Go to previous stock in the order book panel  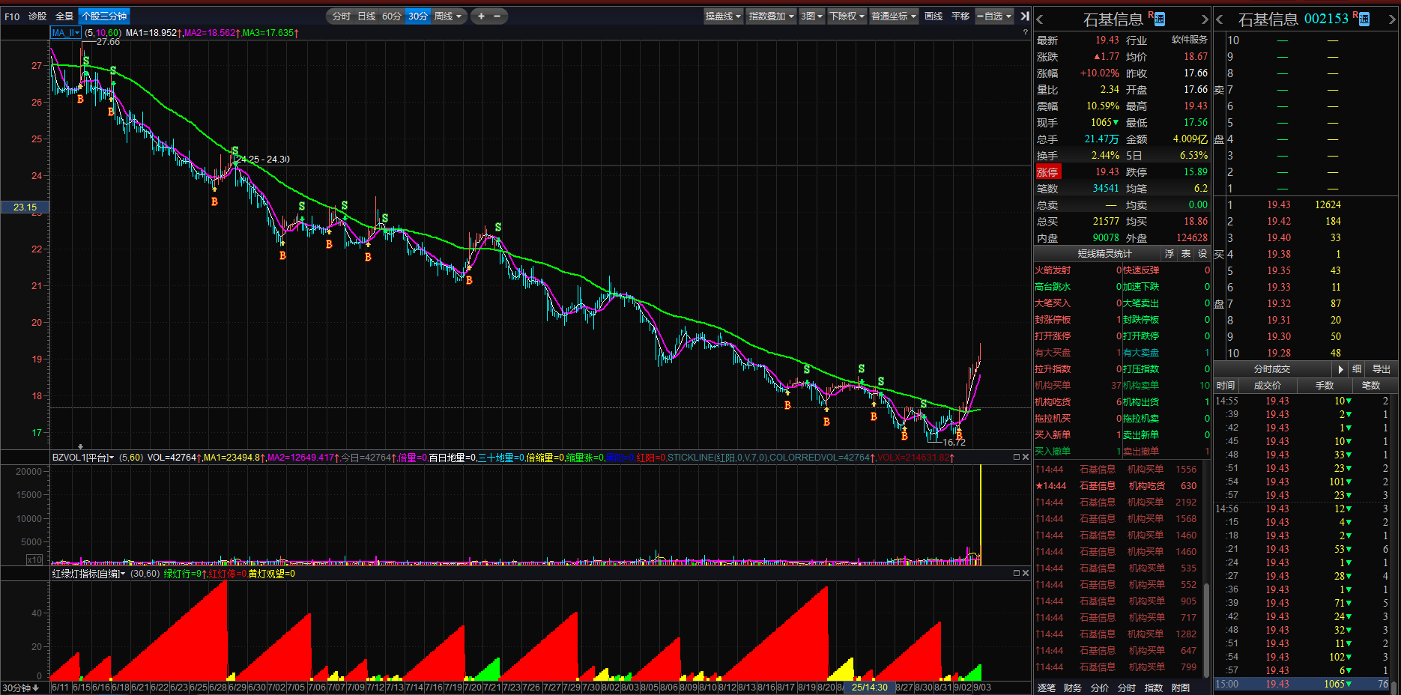point(1220,19)
